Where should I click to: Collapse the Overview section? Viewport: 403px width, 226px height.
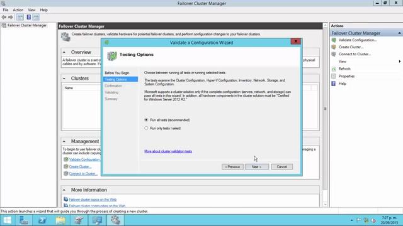pyautogui.click(x=64, y=52)
